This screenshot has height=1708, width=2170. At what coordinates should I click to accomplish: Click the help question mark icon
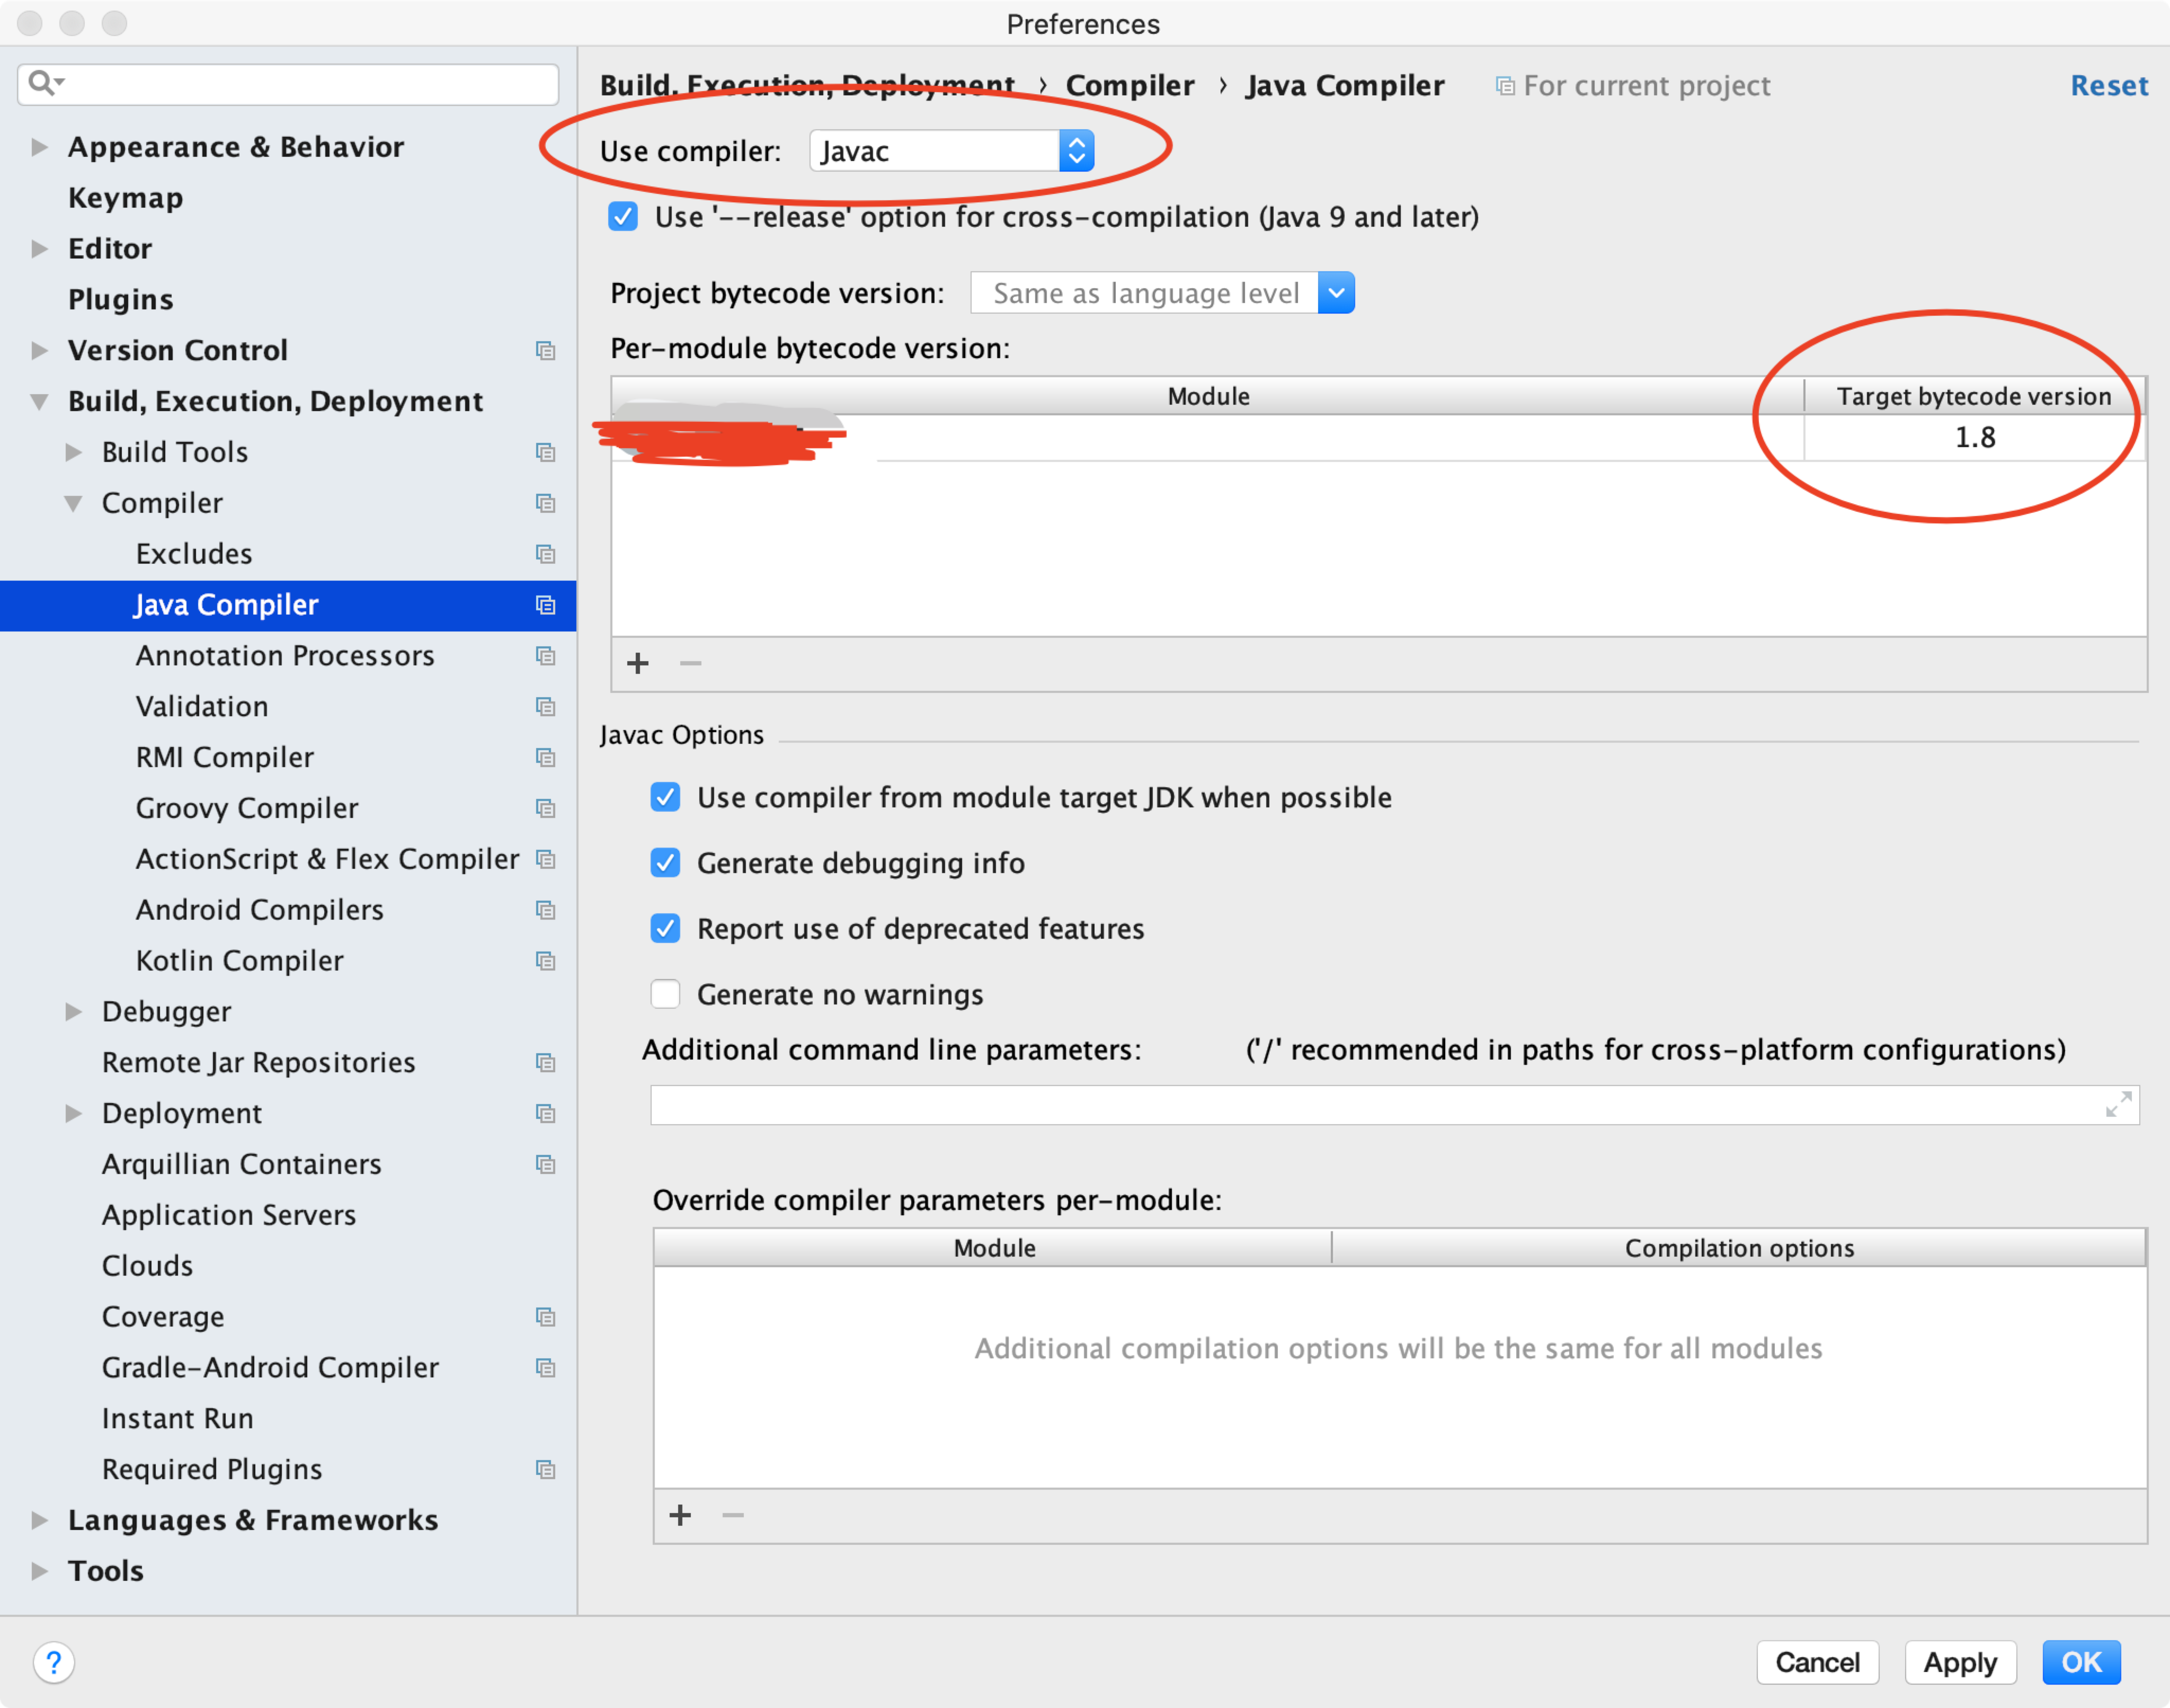tap(54, 1662)
